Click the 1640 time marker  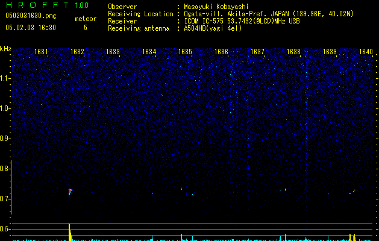coord(366,52)
